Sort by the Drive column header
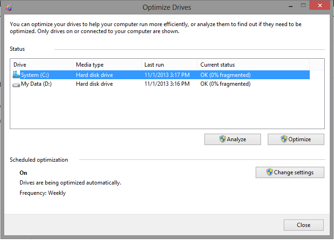The image size is (334, 240). pyautogui.click(x=41, y=65)
